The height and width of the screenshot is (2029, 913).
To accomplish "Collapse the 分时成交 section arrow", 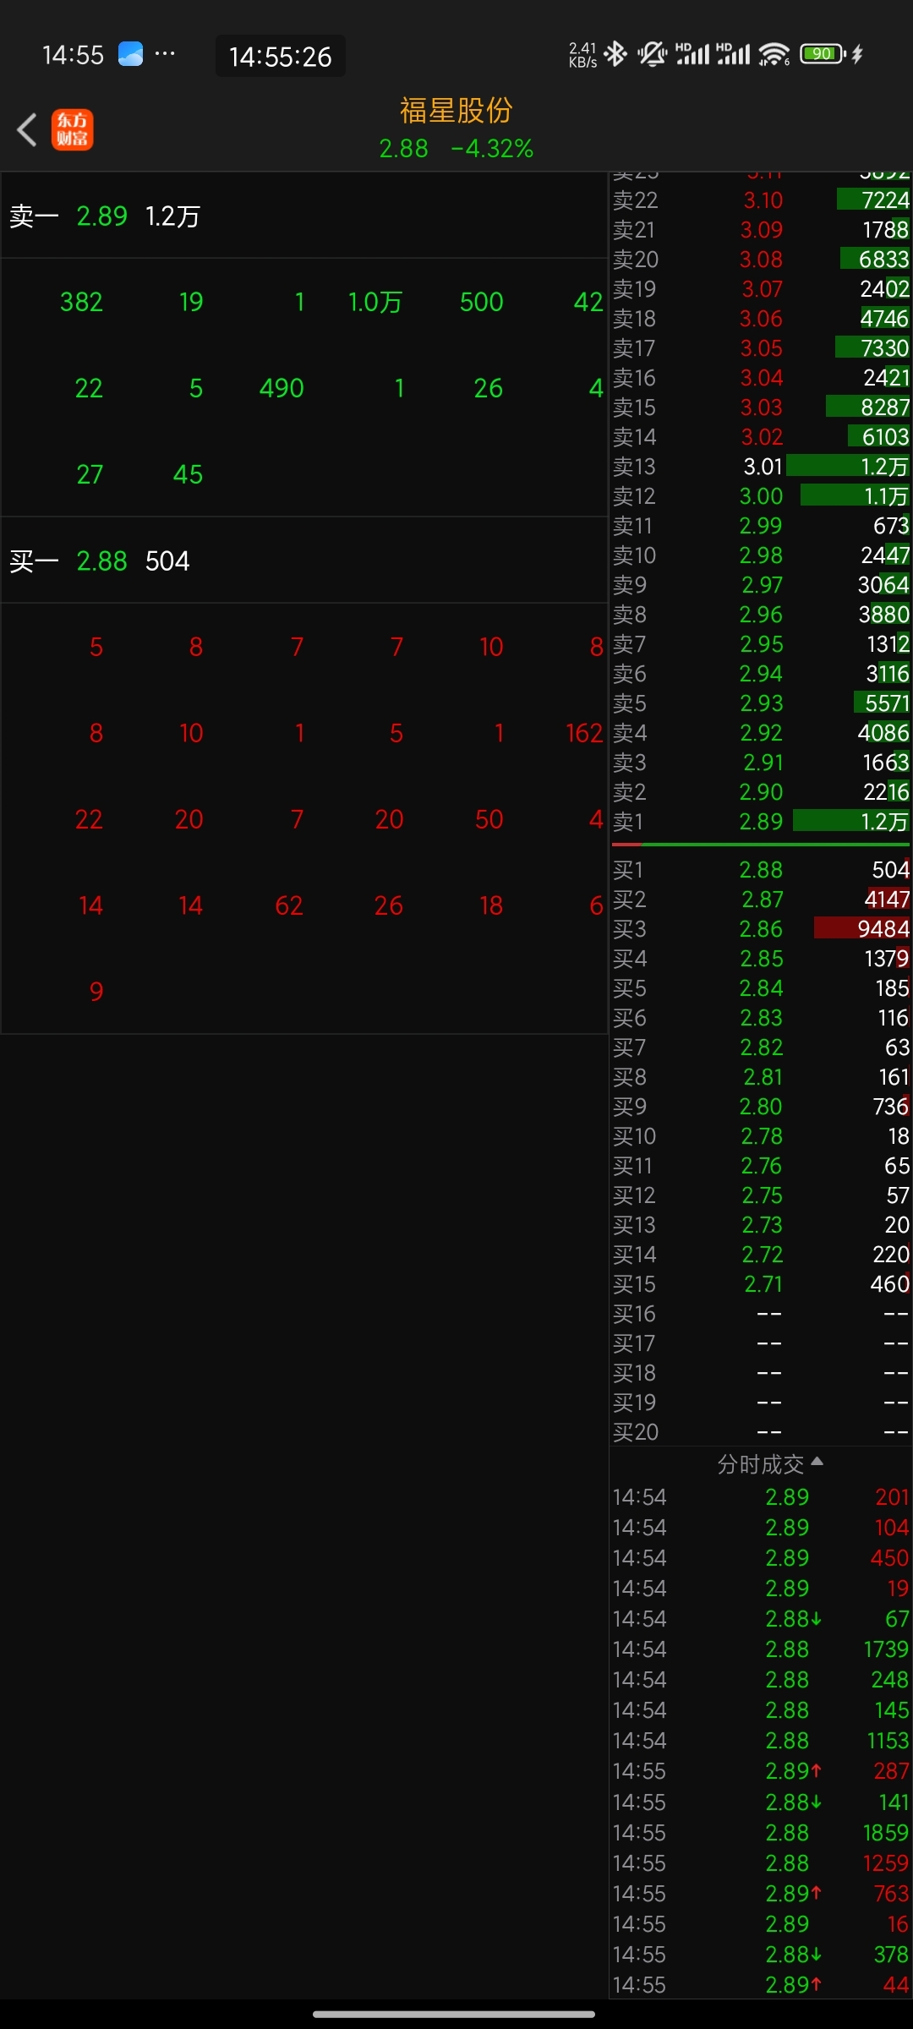I will tap(817, 1462).
